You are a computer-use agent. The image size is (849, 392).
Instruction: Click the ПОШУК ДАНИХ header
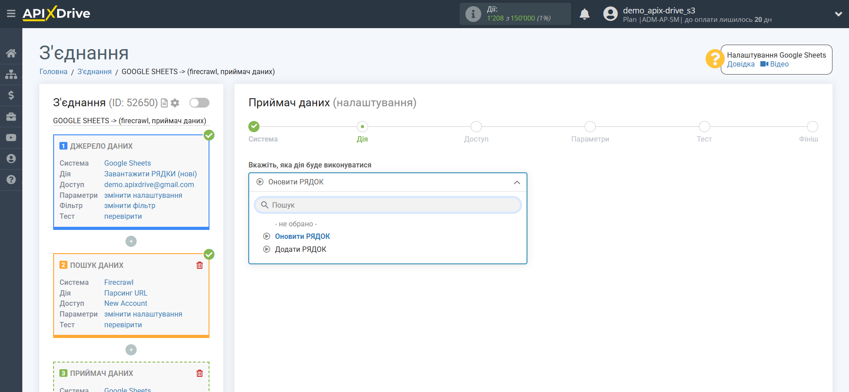(x=96, y=266)
